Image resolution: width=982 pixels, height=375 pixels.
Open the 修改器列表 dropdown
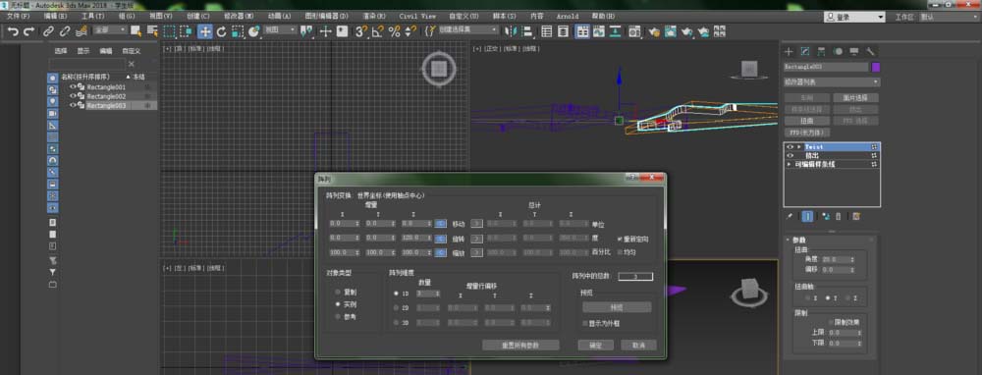coord(832,81)
